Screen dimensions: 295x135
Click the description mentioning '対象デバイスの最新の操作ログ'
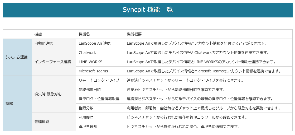tap(208, 99)
